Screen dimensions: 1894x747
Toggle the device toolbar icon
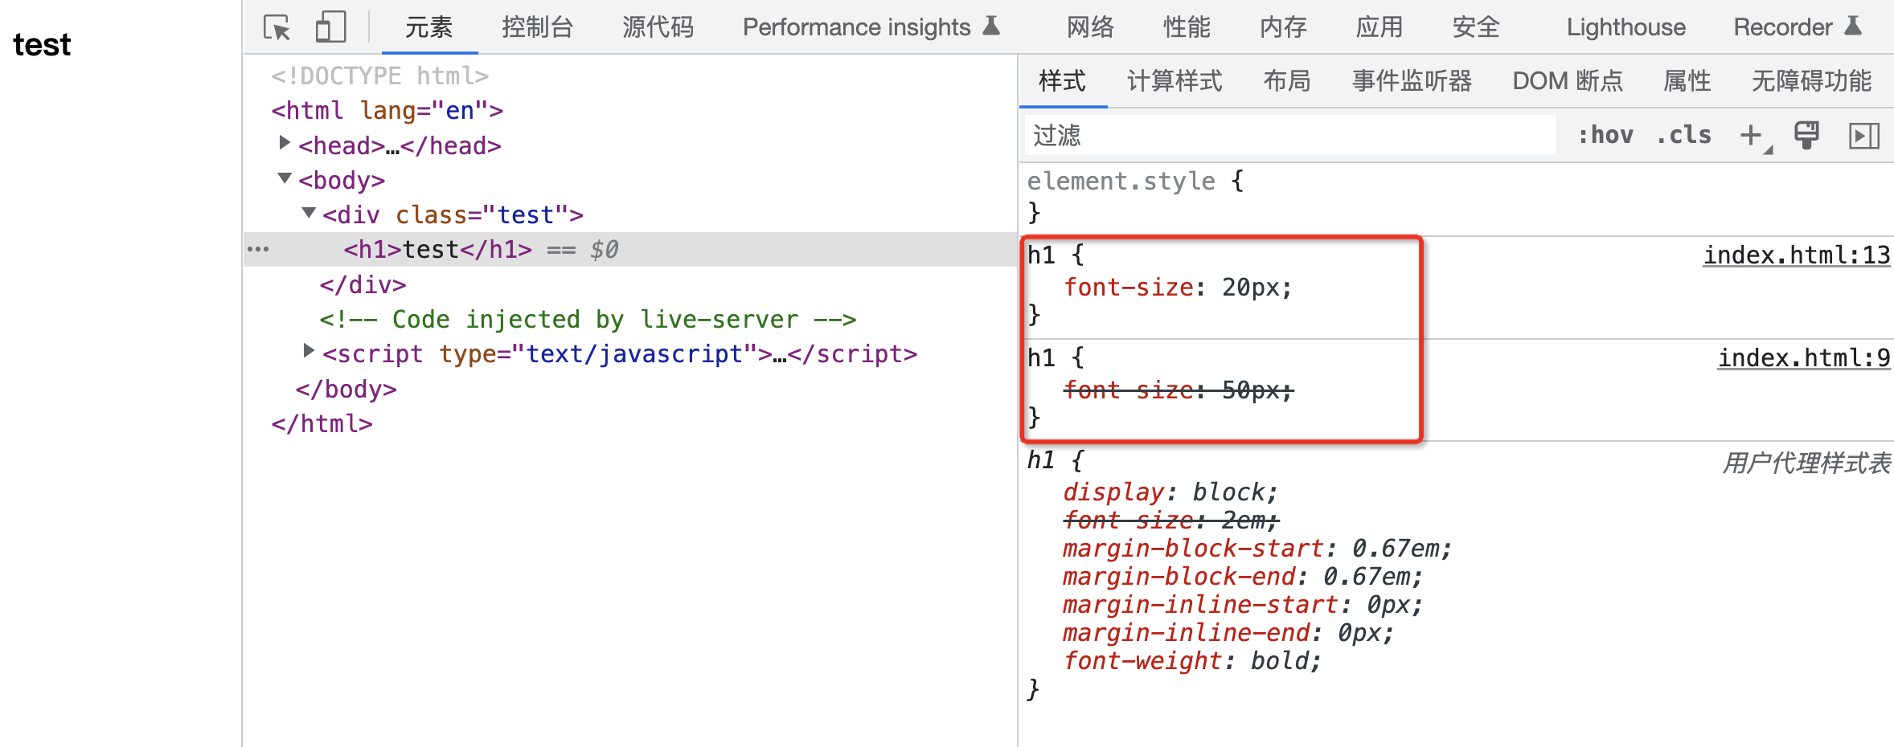pos(330,27)
